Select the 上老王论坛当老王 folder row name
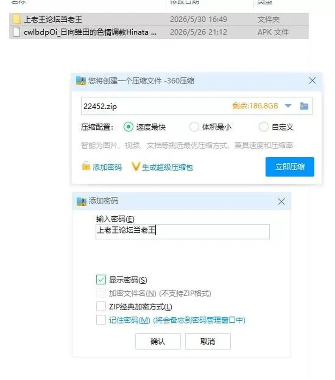The height and width of the screenshot is (380, 335). [53, 19]
